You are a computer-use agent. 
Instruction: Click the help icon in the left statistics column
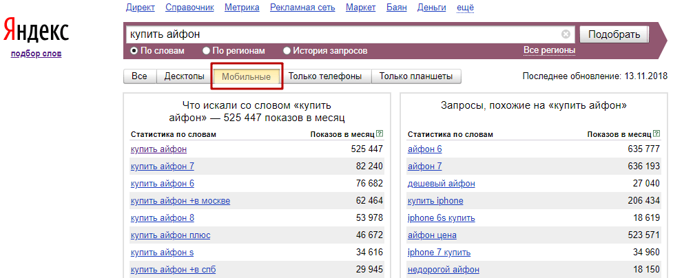[x=380, y=134]
